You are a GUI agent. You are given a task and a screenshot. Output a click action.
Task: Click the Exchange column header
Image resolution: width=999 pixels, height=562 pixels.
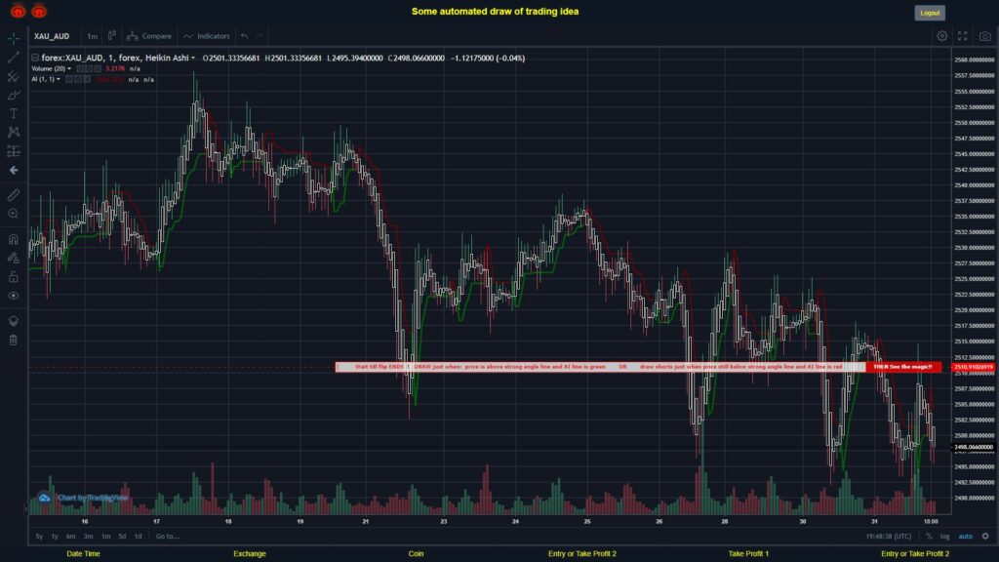(x=249, y=554)
